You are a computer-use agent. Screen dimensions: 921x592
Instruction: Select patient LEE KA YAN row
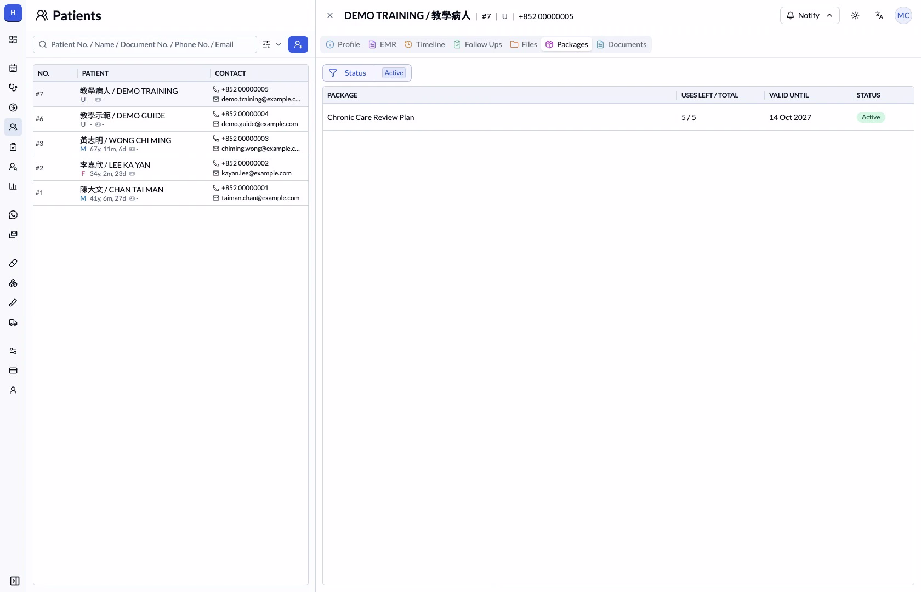click(170, 168)
